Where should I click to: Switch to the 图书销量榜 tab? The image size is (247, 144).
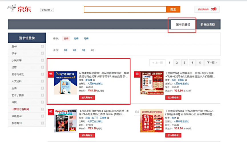point(183,24)
